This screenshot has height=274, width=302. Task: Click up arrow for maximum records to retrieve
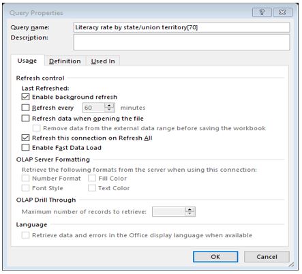click(190, 209)
